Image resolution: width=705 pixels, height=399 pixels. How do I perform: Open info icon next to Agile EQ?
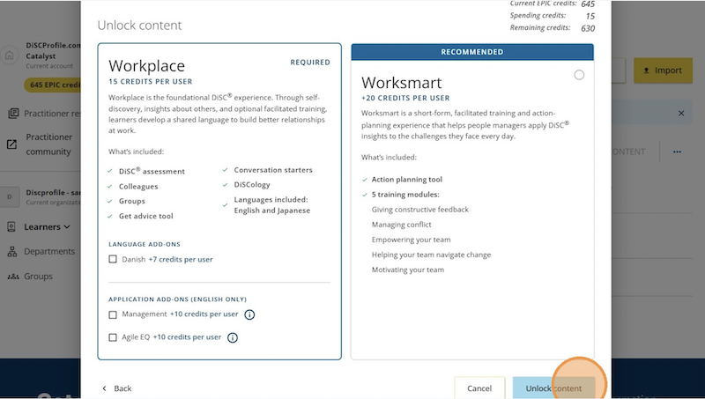point(233,337)
